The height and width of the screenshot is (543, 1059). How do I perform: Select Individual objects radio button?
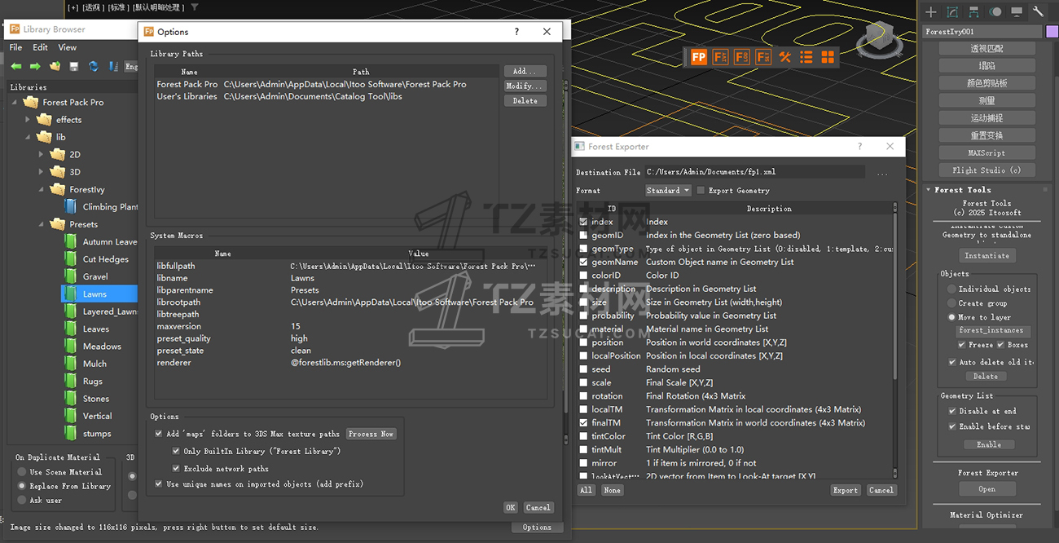coord(951,289)
